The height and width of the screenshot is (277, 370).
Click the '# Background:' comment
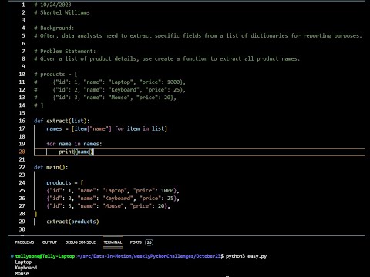click(x=54, y=28)
